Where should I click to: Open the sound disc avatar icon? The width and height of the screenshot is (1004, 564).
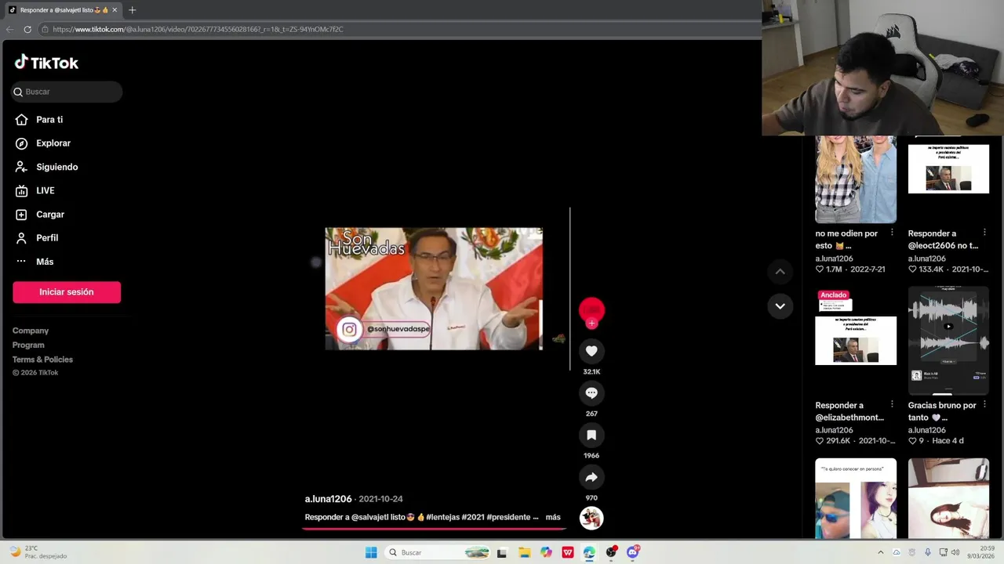pyautogui.click(x=591, y=518)
